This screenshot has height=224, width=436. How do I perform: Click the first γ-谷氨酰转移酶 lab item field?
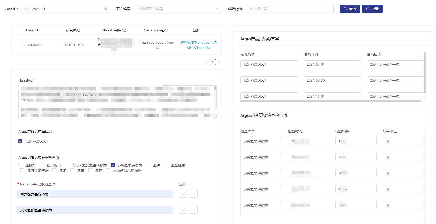261,141
